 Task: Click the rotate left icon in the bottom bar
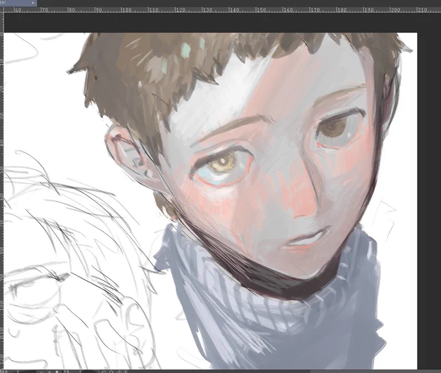[x=104, y=372]
